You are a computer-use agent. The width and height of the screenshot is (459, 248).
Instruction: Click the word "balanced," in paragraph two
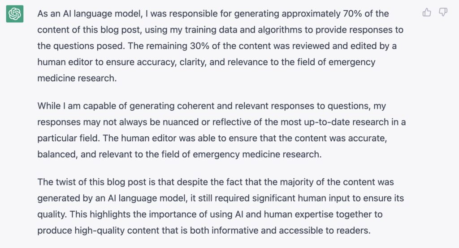tap(58, 154)
